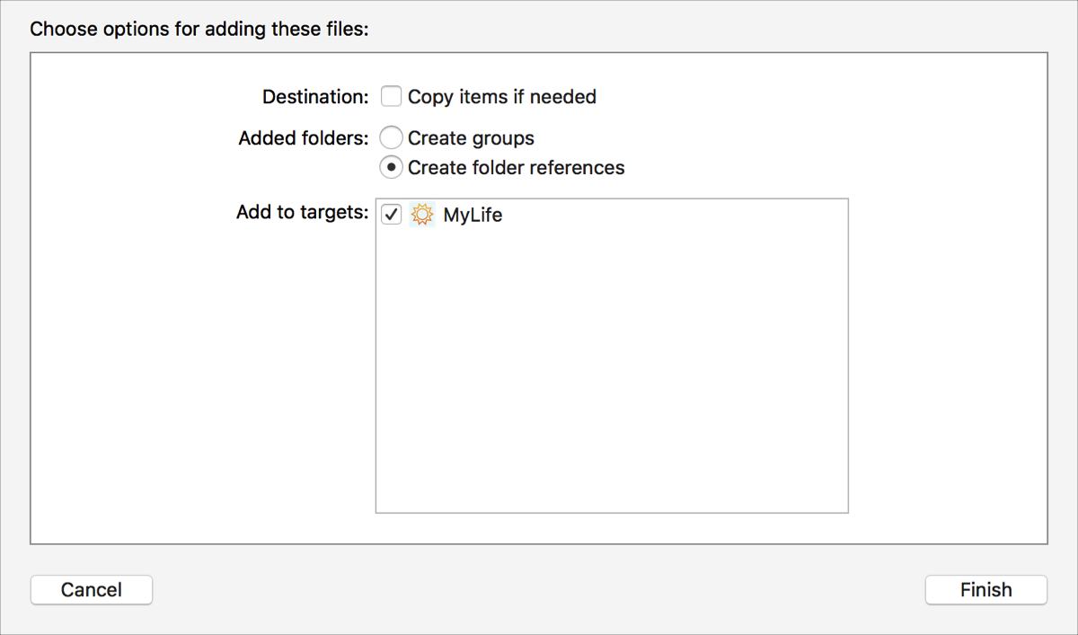
Task: Click the "Create groups" label text
Action: 471,138
